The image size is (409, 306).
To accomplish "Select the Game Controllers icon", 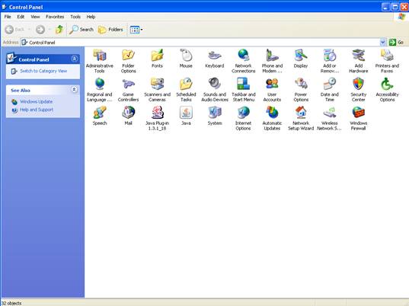I will (x=128, y=84).
